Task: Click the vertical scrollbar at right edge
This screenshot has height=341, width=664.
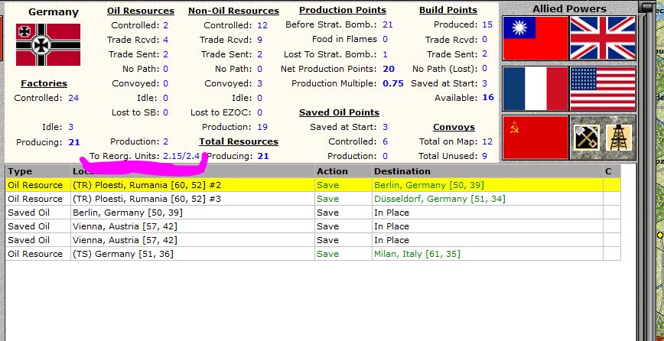Action: (x=647, y=176)
